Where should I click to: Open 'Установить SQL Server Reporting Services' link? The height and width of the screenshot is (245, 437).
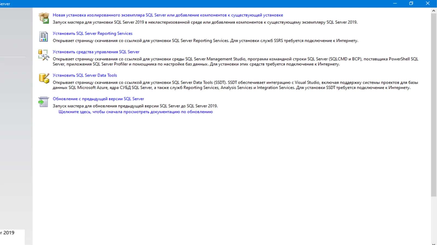pyautogui.click(x=93, y=33)
